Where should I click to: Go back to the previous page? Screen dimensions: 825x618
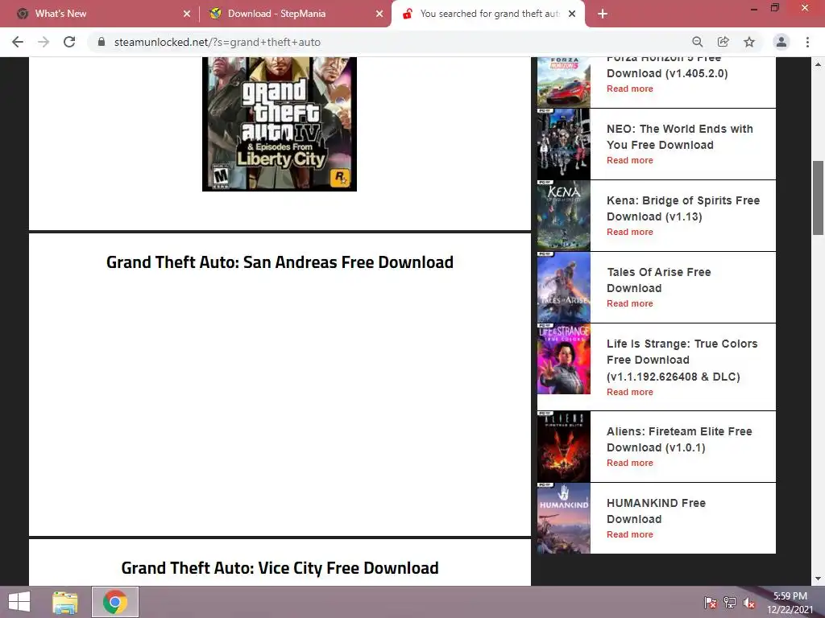[x=18, y=42]
